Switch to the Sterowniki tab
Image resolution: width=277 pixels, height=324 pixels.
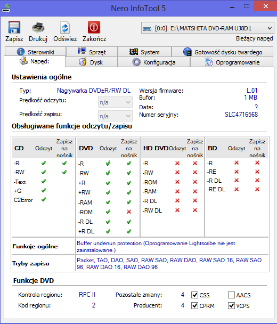[x=35, y=52]
